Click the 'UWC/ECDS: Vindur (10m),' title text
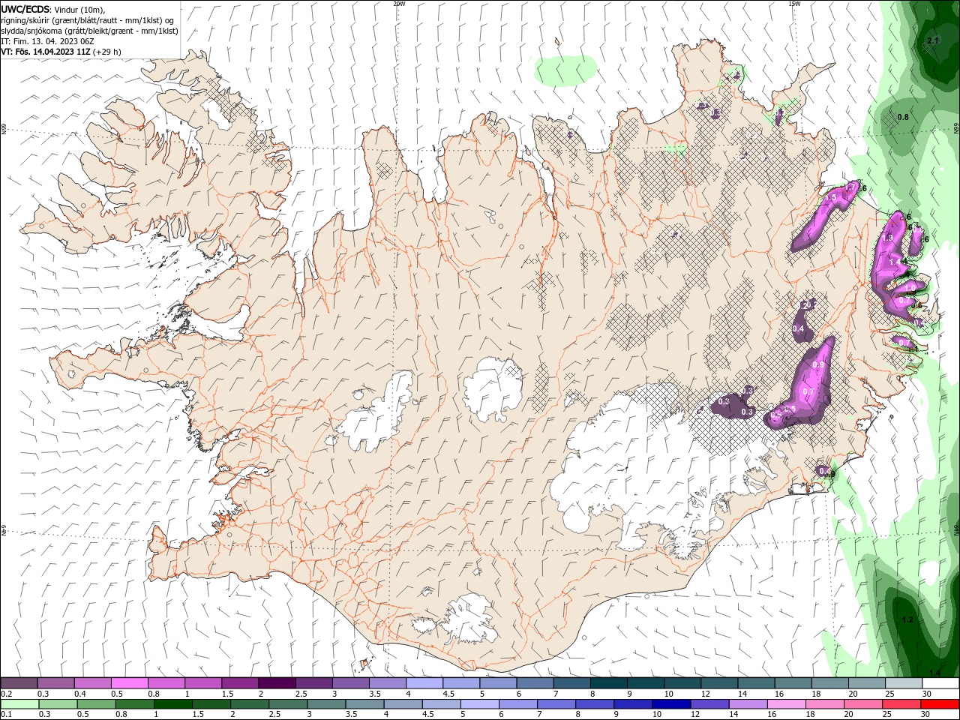This screenshot has width=960, height=720. 53,9
